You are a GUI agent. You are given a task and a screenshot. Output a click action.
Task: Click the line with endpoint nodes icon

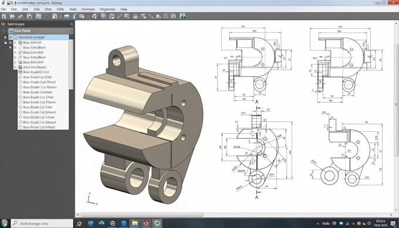click(x=151, y=16)
